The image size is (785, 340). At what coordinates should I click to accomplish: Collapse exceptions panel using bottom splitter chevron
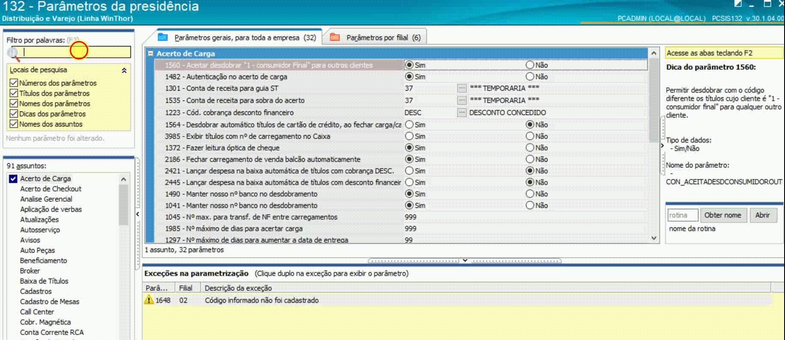click(x=464, y=260)
